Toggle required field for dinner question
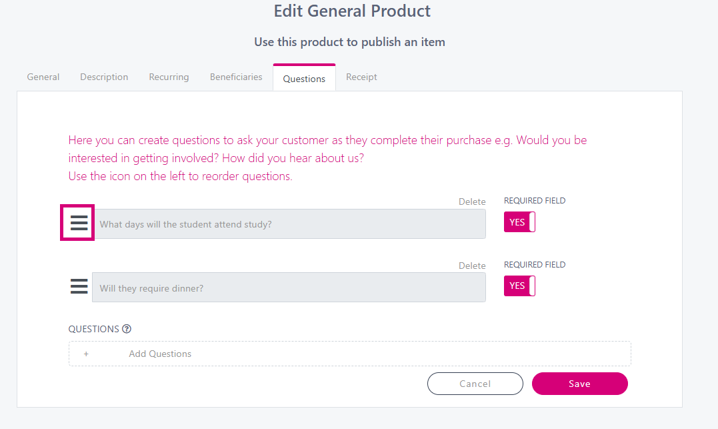Image resolution: width=718 pixels, height=429 pixels. [x=519, y=286]
